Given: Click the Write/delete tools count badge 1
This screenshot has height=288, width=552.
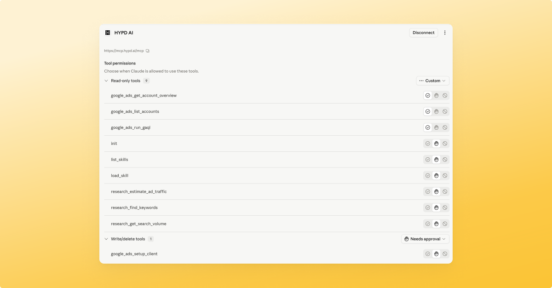Looking at the screenshot, I should point(151,239).
